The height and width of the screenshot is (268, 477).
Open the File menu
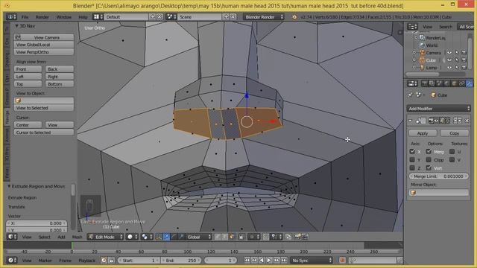(x=25, y=17)
